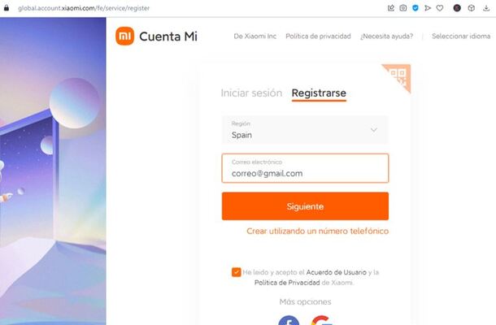Open the Política de privacidad header link

point(318,37)
